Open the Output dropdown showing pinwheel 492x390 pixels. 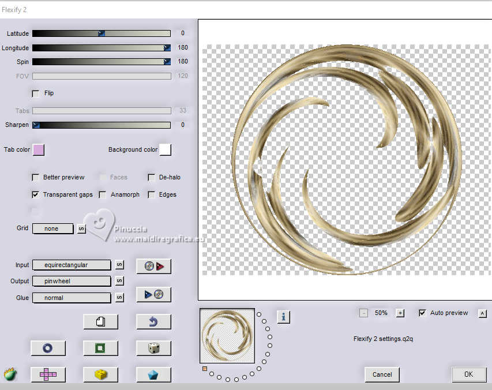(72, 281)
